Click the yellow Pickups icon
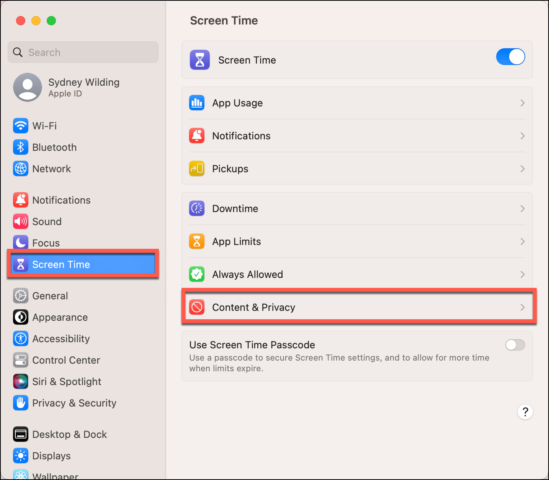This screenshot has height=480, width=549. pyautogui.click(x=197, y=168)
